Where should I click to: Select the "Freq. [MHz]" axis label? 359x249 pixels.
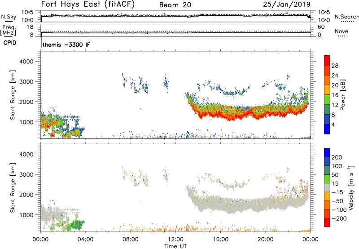[9, 30]
